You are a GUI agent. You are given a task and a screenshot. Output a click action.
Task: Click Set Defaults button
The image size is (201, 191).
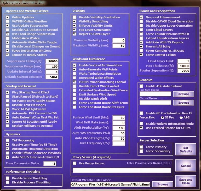pos(186,150)
